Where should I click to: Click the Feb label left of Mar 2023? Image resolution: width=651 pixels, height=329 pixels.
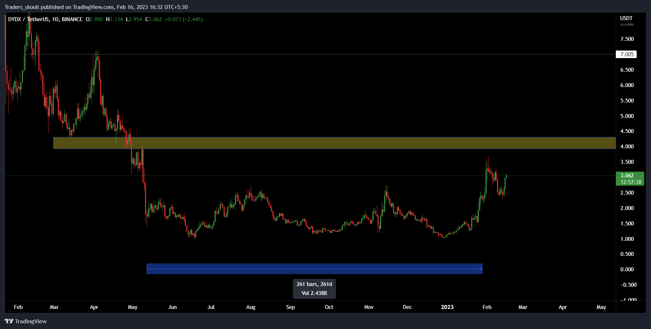pyautogui.click(x=487, y=307)
